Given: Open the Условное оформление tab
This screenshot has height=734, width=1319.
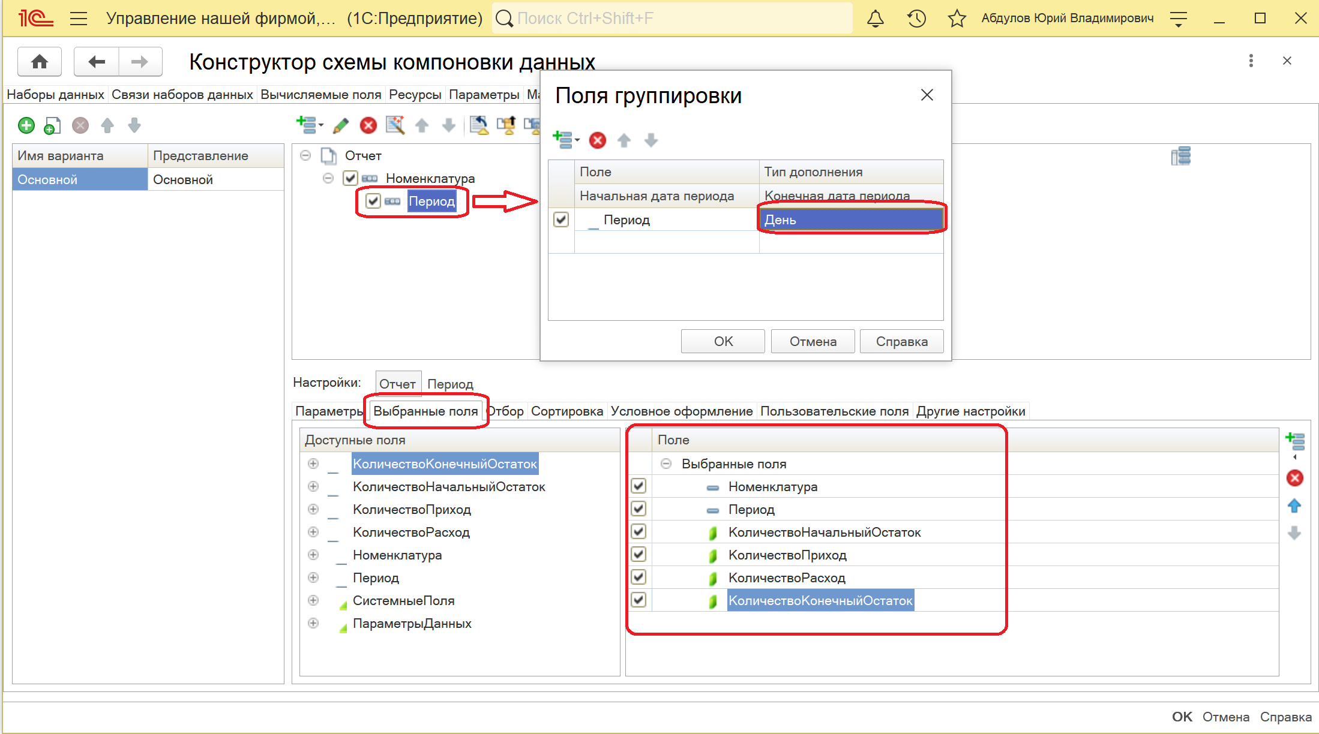Looking at the screenshot, I should 682,411.
